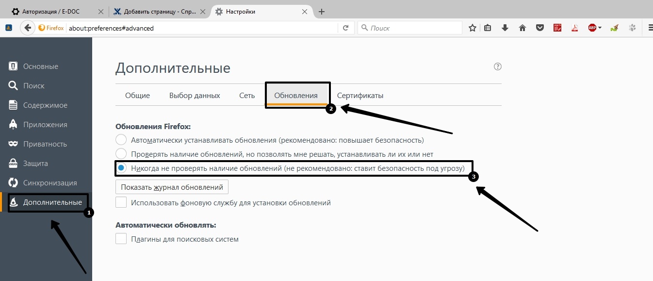Screen dimensions: 653x281
Task: Open a new tab with plus button
Action: click(321, 12)
